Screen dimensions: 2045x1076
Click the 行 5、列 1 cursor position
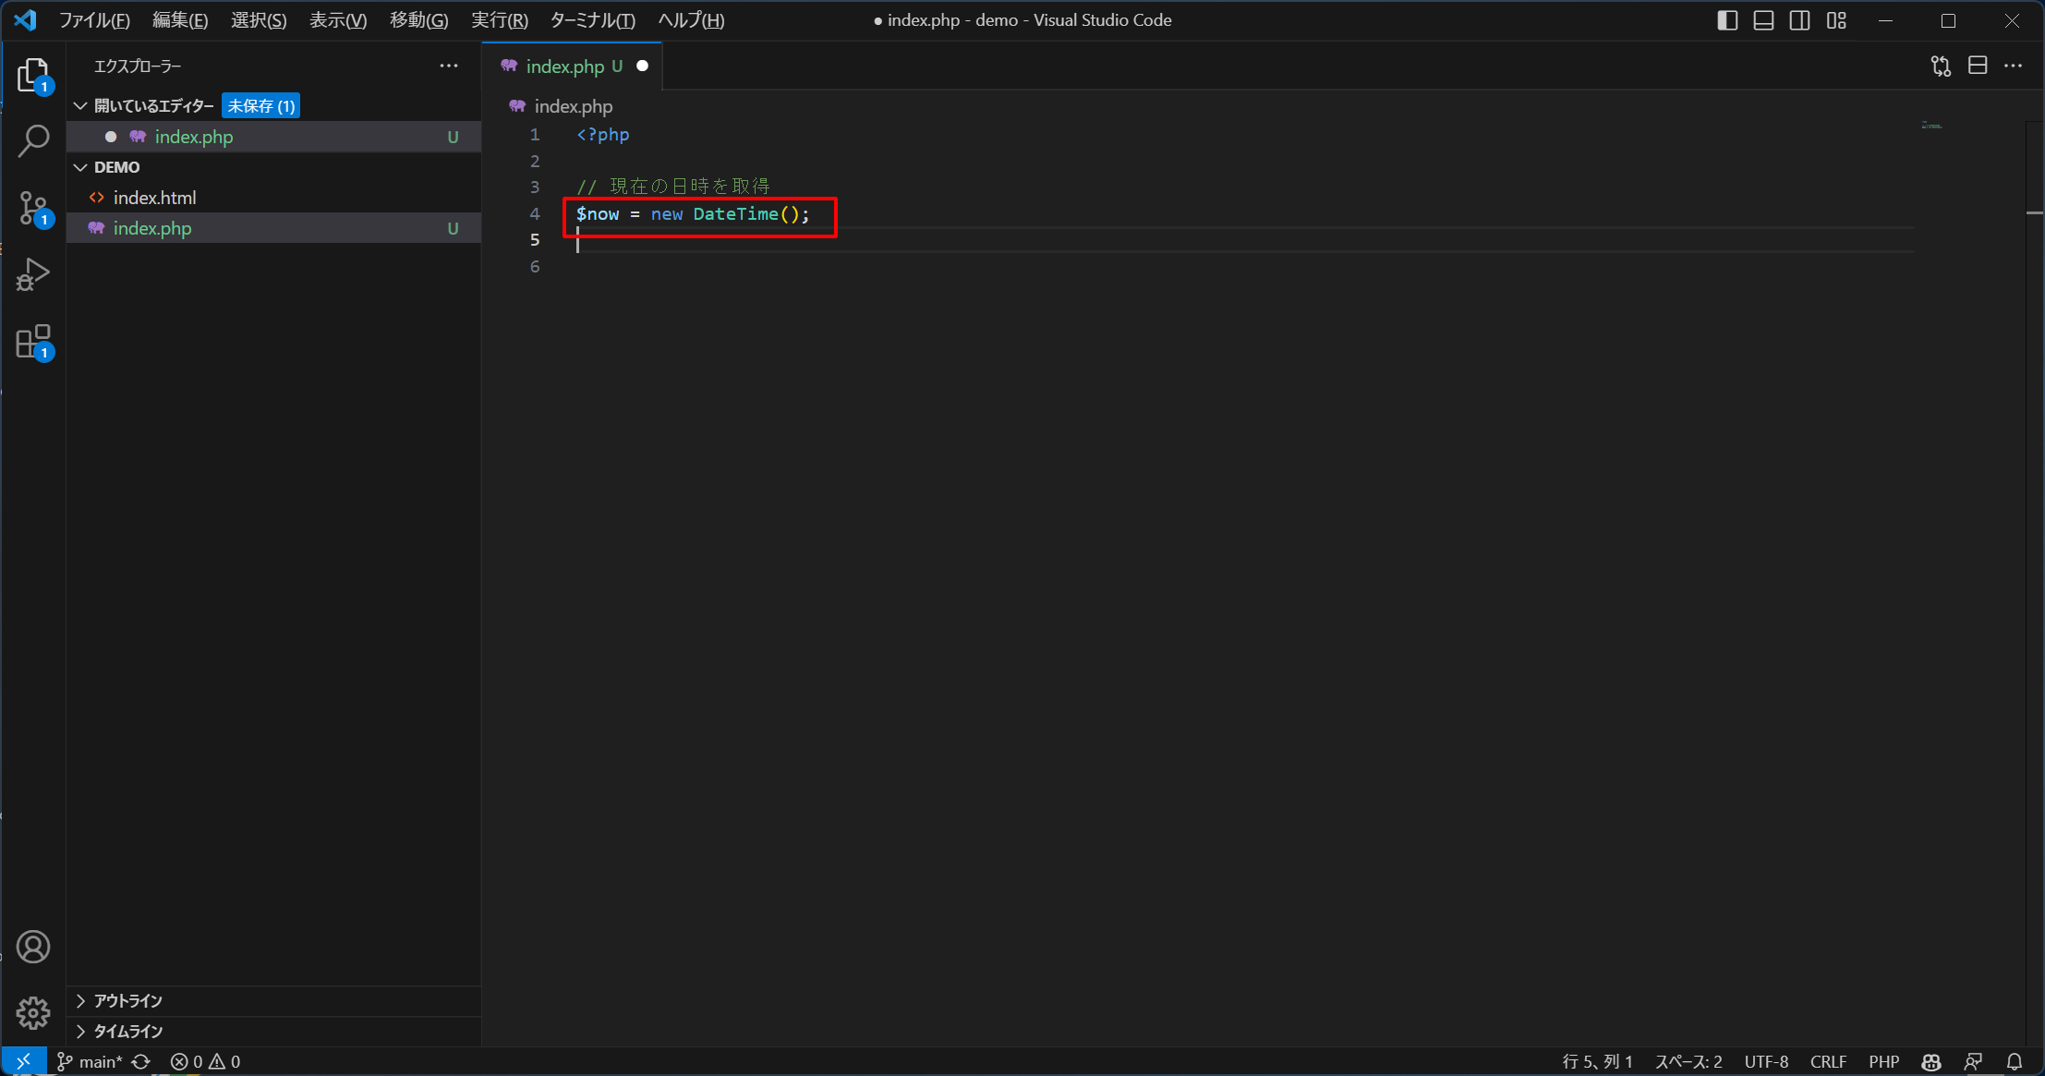point(1597,1061)
